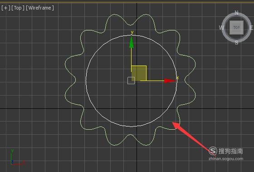
Task: Open the [Top] point-of-view viewport menu
Action: (x=18, y=8)
